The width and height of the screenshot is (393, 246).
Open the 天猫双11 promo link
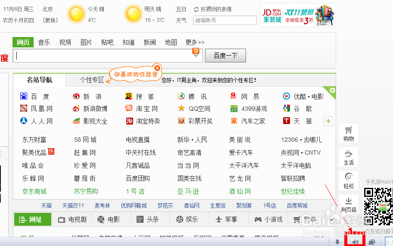[x=73, y=206]
